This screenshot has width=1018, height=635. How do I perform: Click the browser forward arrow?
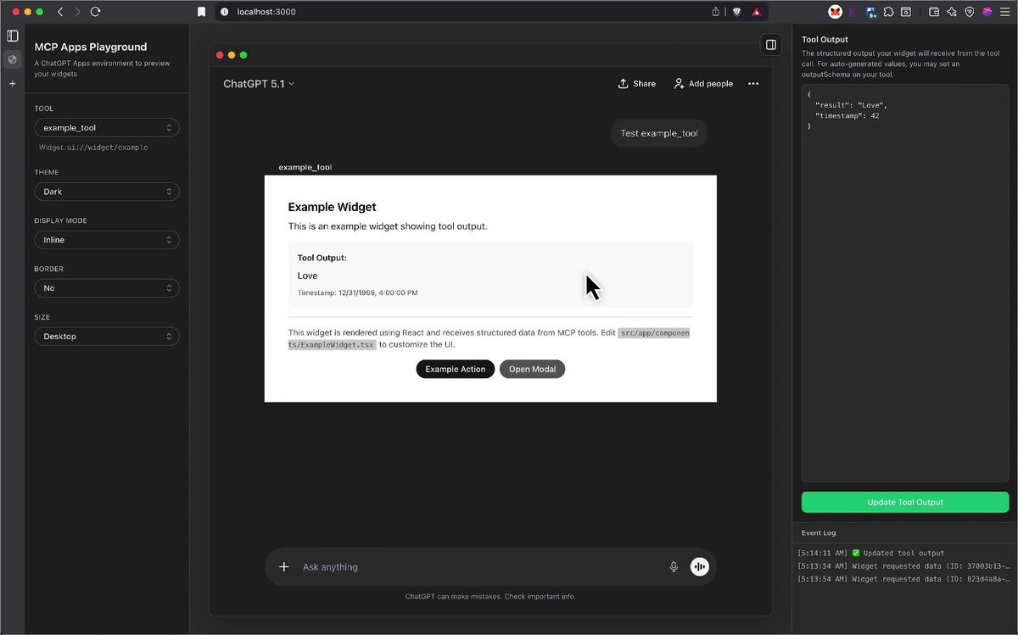click(77, 12)
